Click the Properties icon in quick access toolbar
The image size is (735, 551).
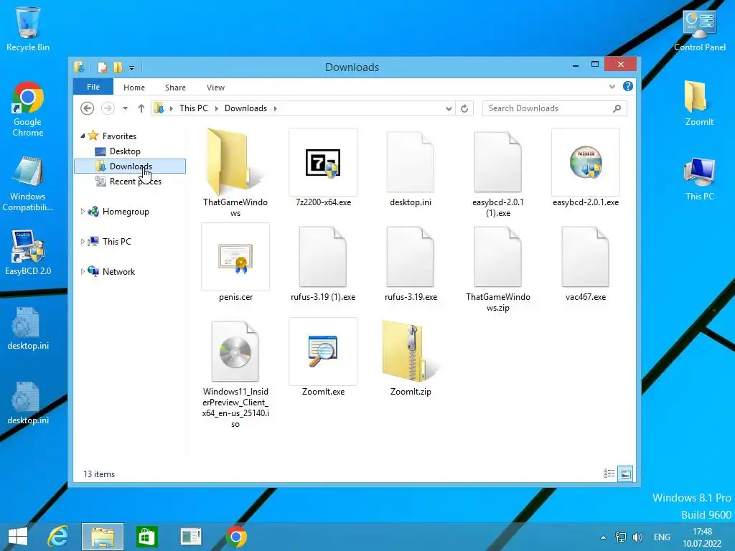tap(102, 67)
